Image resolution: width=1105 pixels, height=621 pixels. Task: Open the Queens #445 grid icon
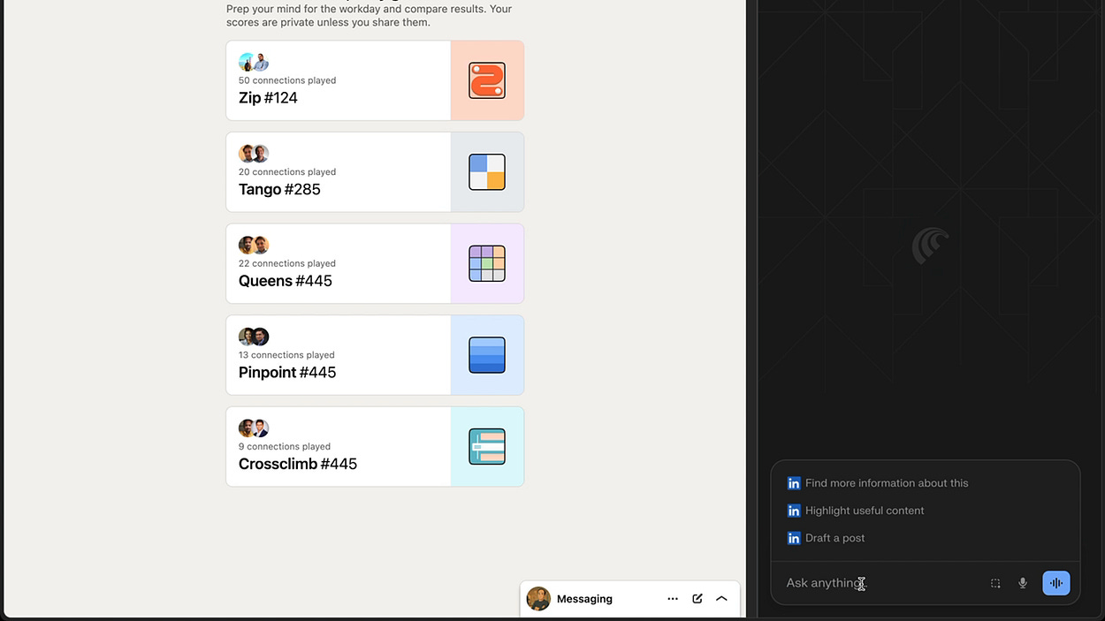click(487, 263)
